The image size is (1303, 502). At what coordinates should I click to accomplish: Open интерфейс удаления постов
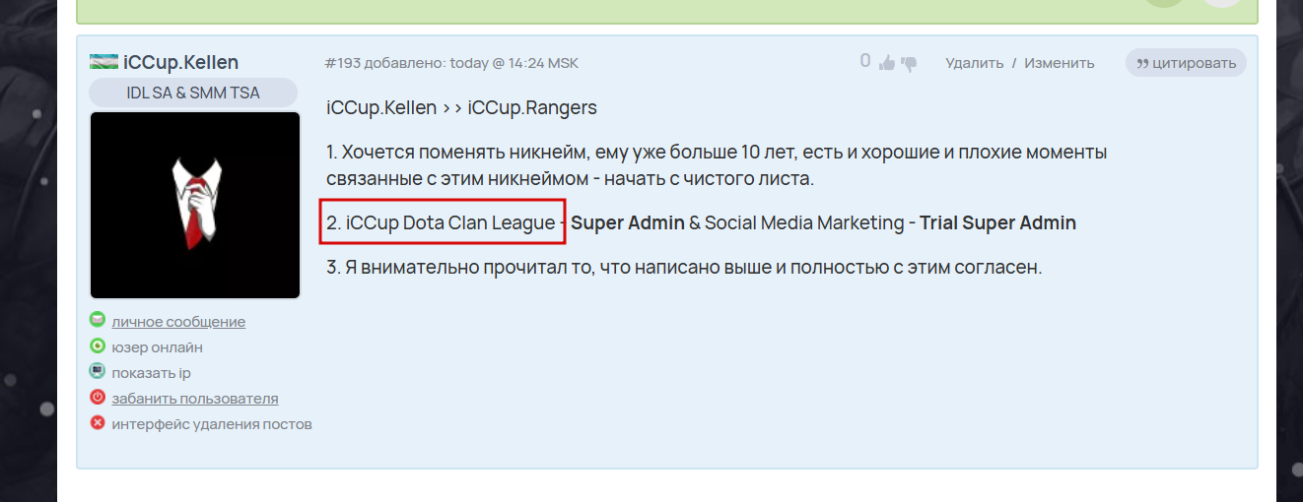pyautogui.click(x=212, y=424)
